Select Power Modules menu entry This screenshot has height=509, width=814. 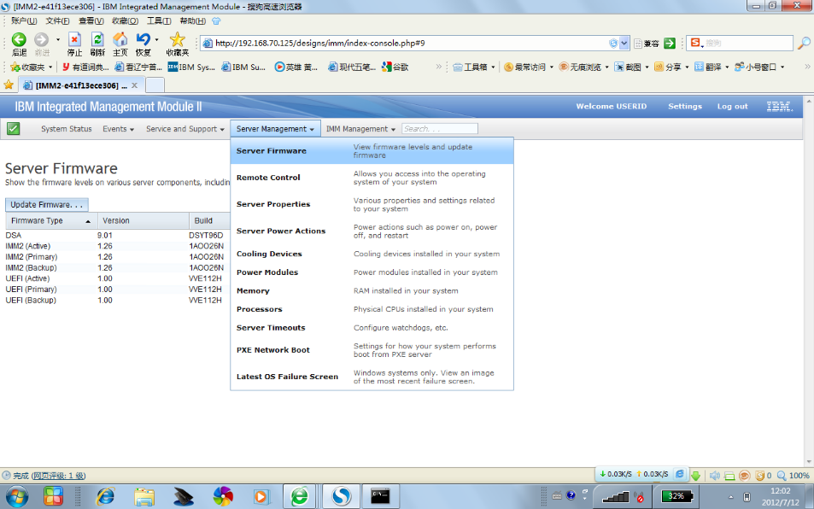click(x=372, y=272)
